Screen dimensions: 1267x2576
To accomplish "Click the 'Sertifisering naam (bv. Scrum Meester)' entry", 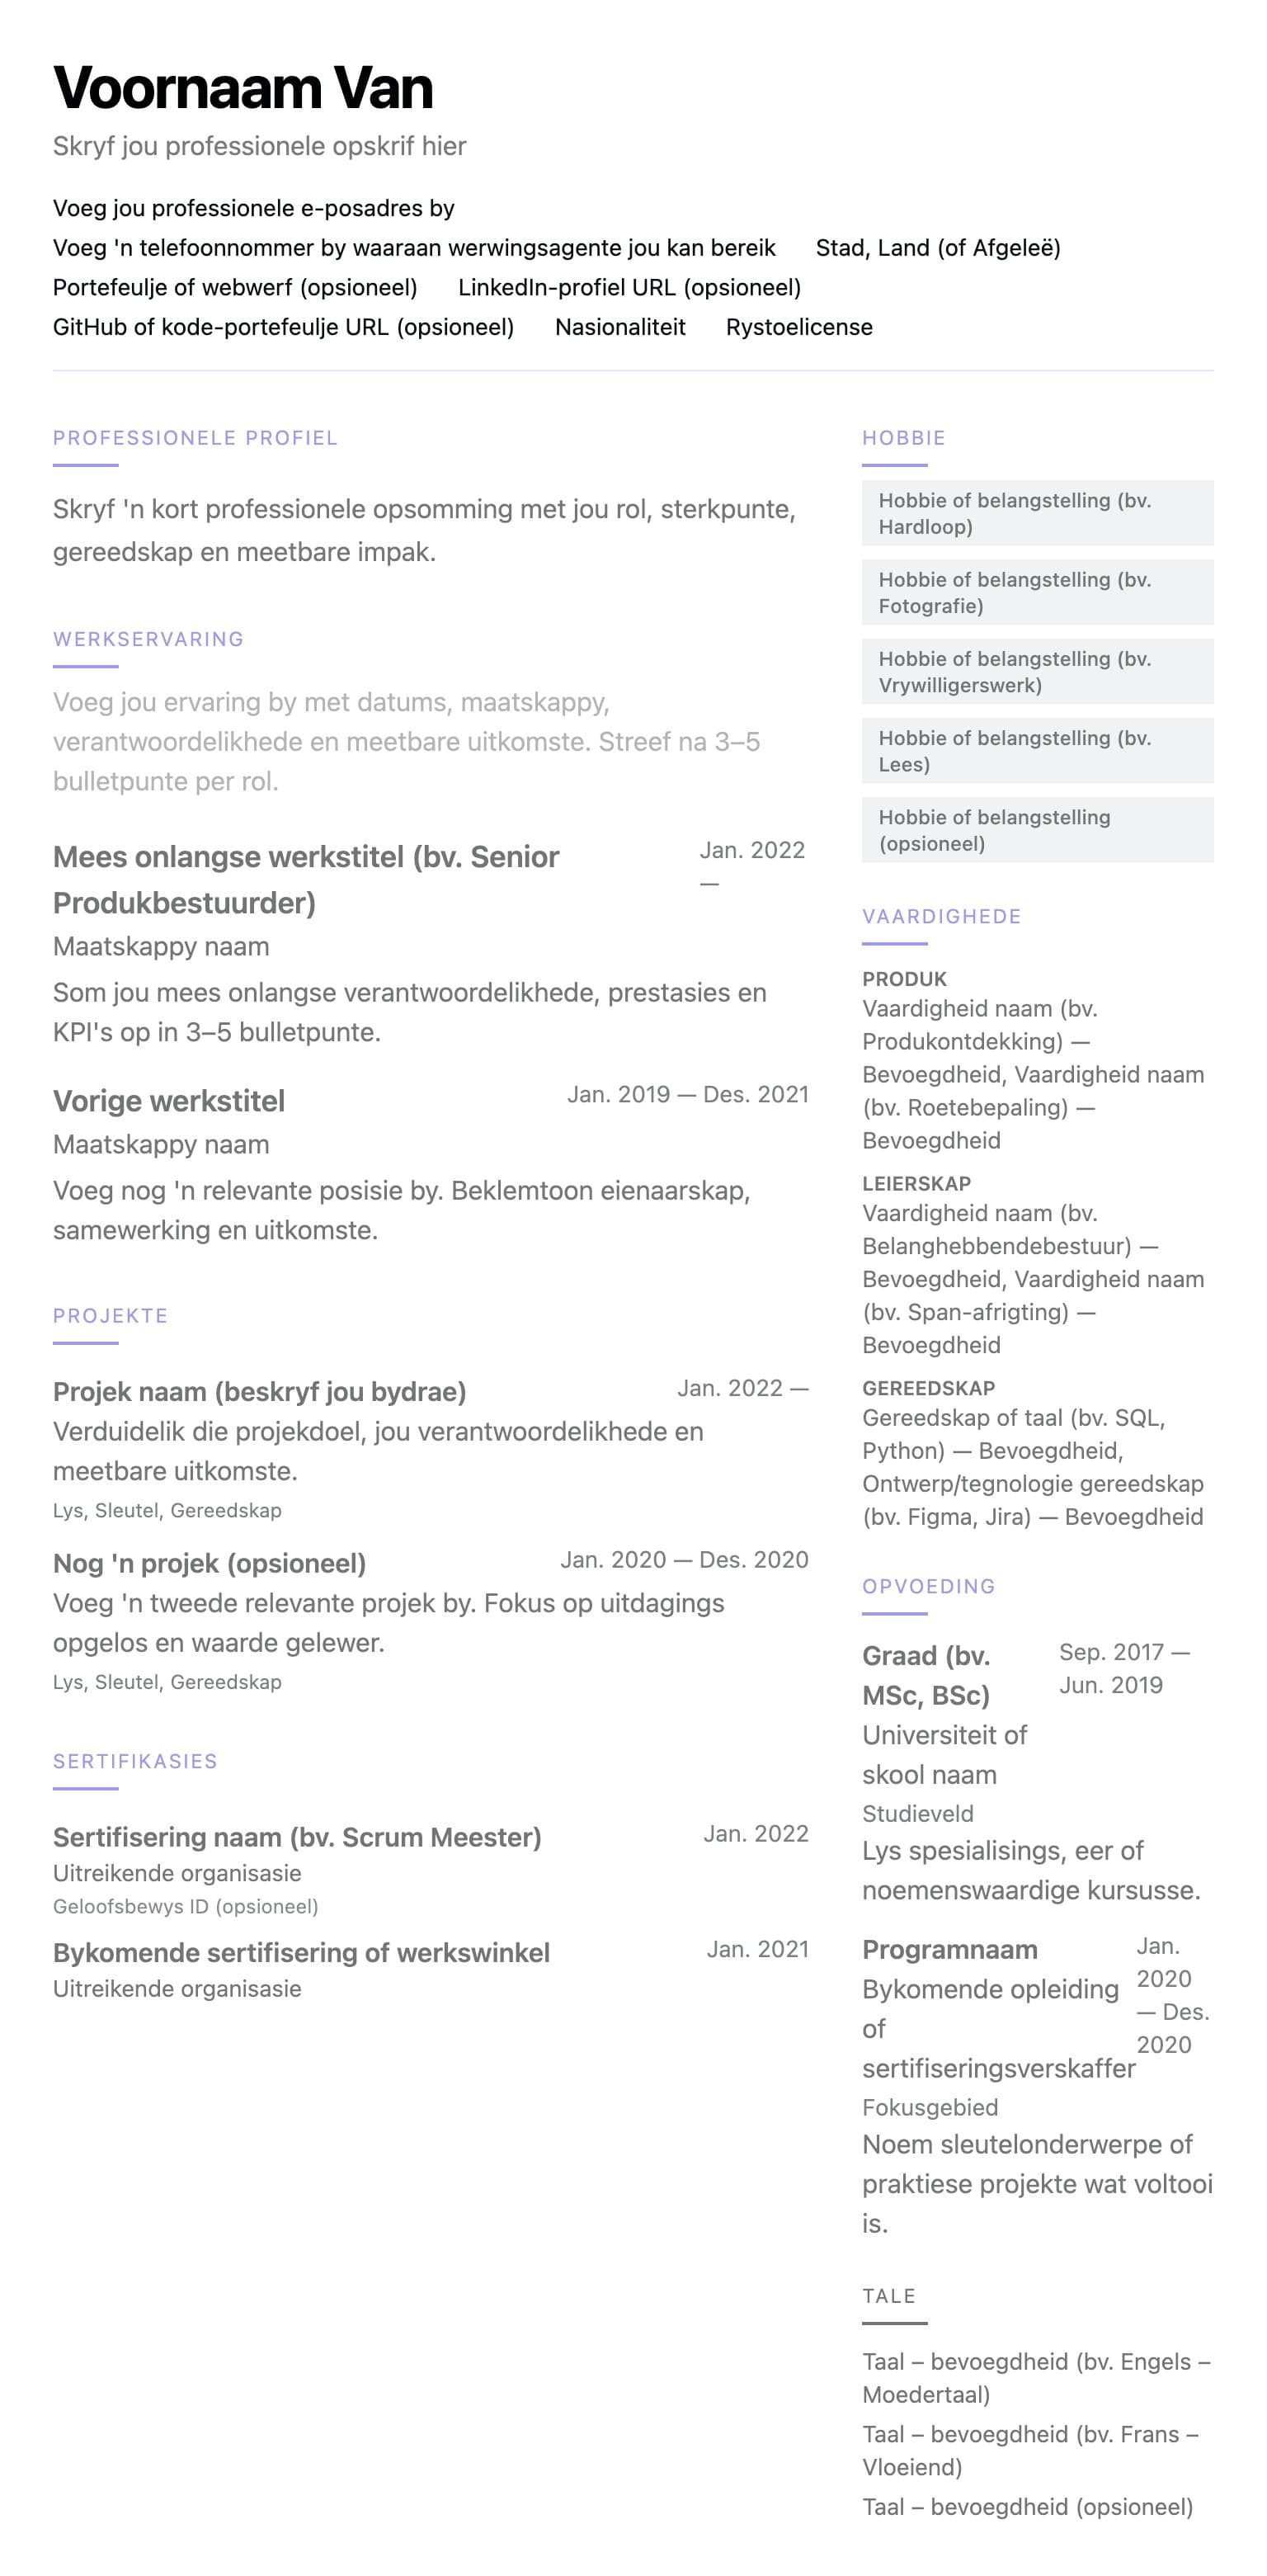I will pos(297,1837).
